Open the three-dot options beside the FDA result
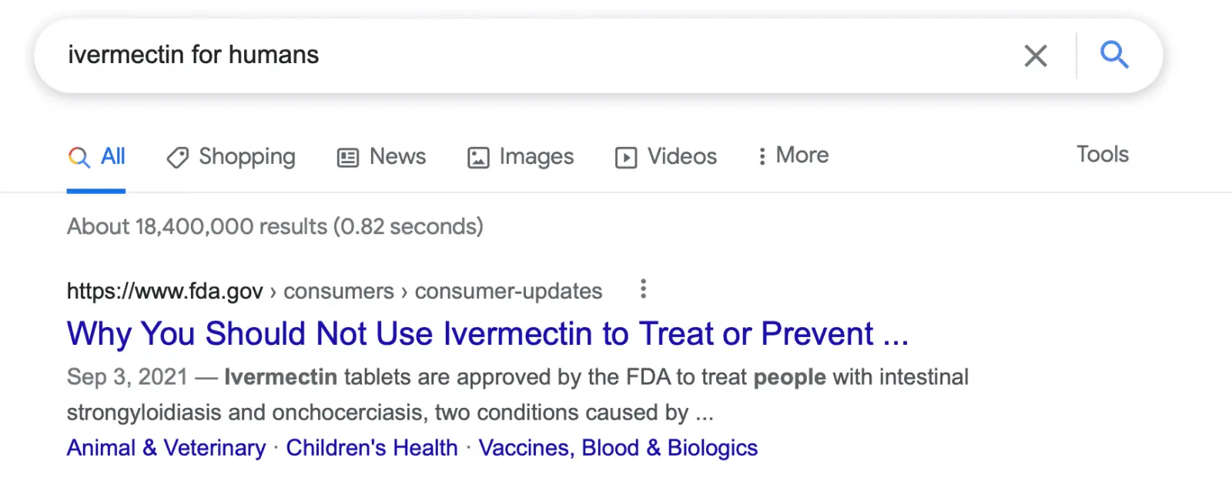Viewport: 1232px width, 481px height. (x=644, y=289)
